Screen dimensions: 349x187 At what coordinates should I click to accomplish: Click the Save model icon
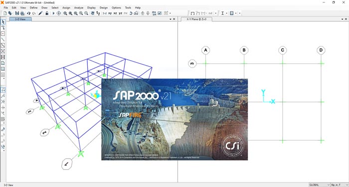coord(17,13)
